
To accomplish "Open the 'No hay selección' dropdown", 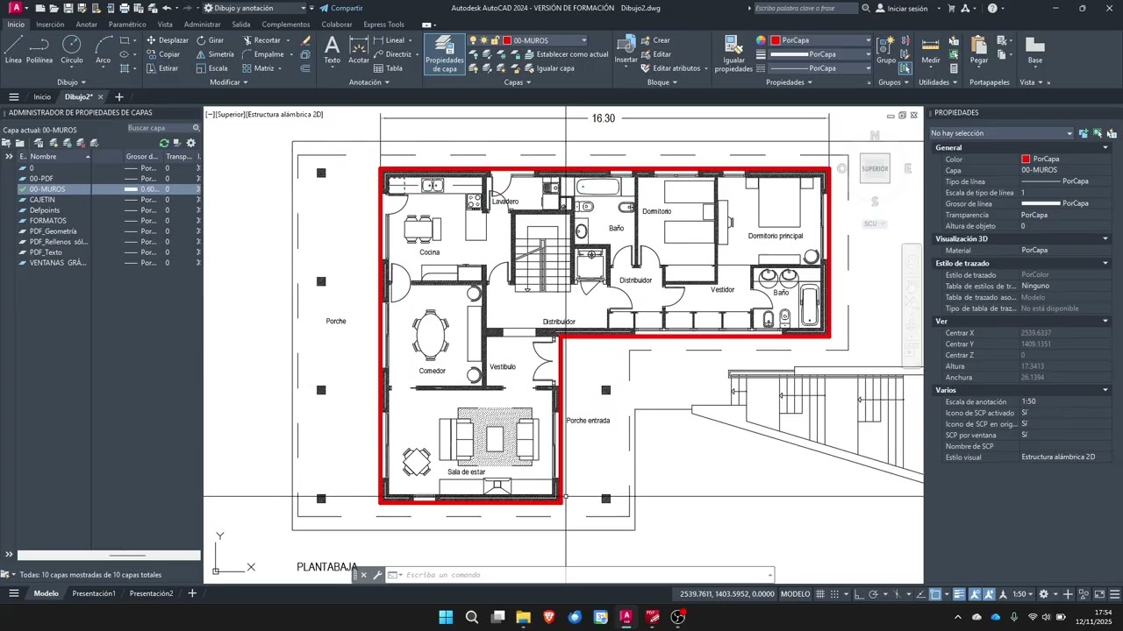I will (1002, 133).
